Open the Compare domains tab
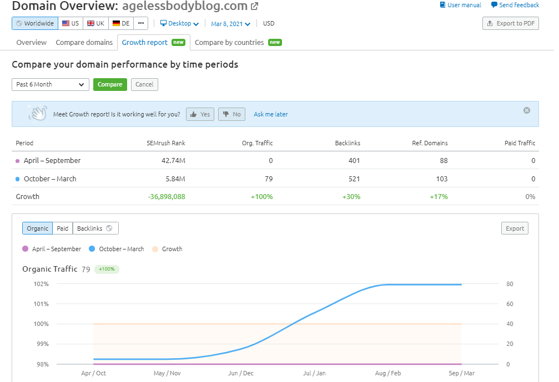Screen dimensions: 559x382 84,42
